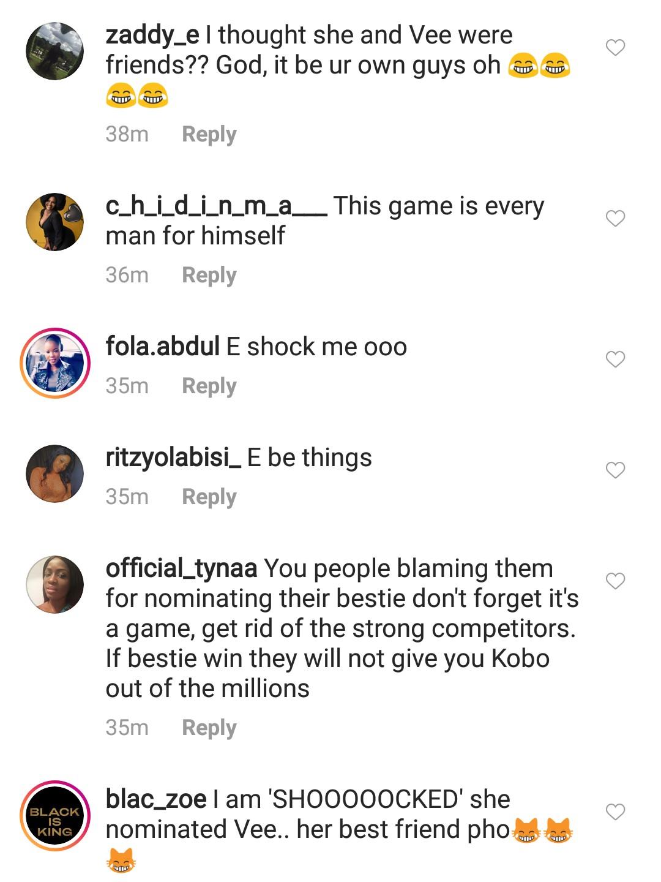Image resolution: width=661 pixels, height=882 pixels.
Task: Open zaddy_e's profile picture
Action: [x=54, y=51]
